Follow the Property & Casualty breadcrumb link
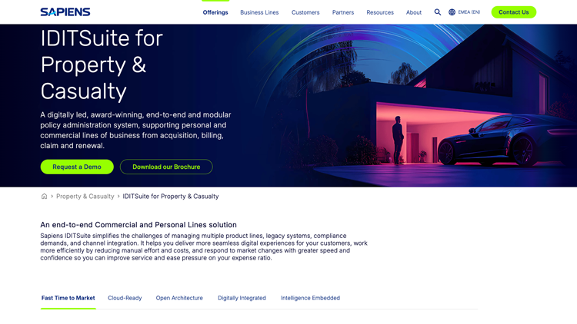This screenshot has width=577, height=324. pos(85,196)
